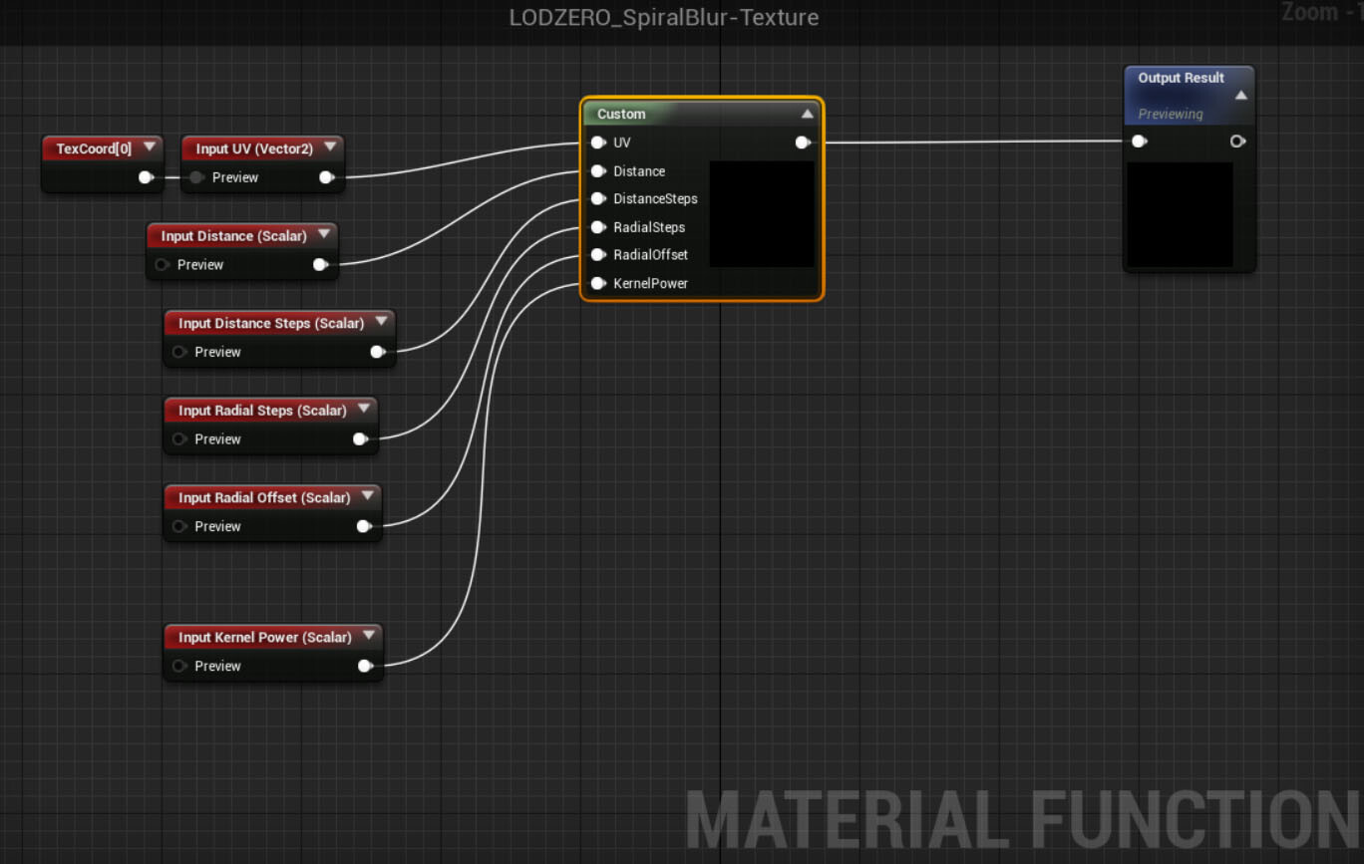
Task: Click the Custom node KernelPower input pin
Action: [597, 284]
